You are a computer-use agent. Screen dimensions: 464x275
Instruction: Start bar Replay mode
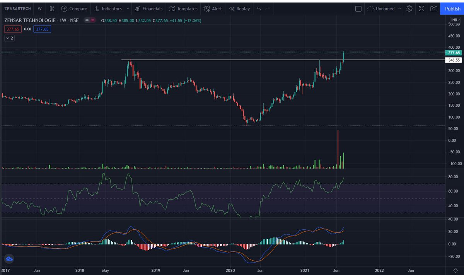239,9
